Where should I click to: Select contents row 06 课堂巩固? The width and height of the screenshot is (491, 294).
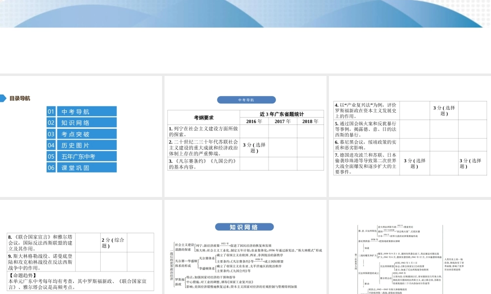82,168
